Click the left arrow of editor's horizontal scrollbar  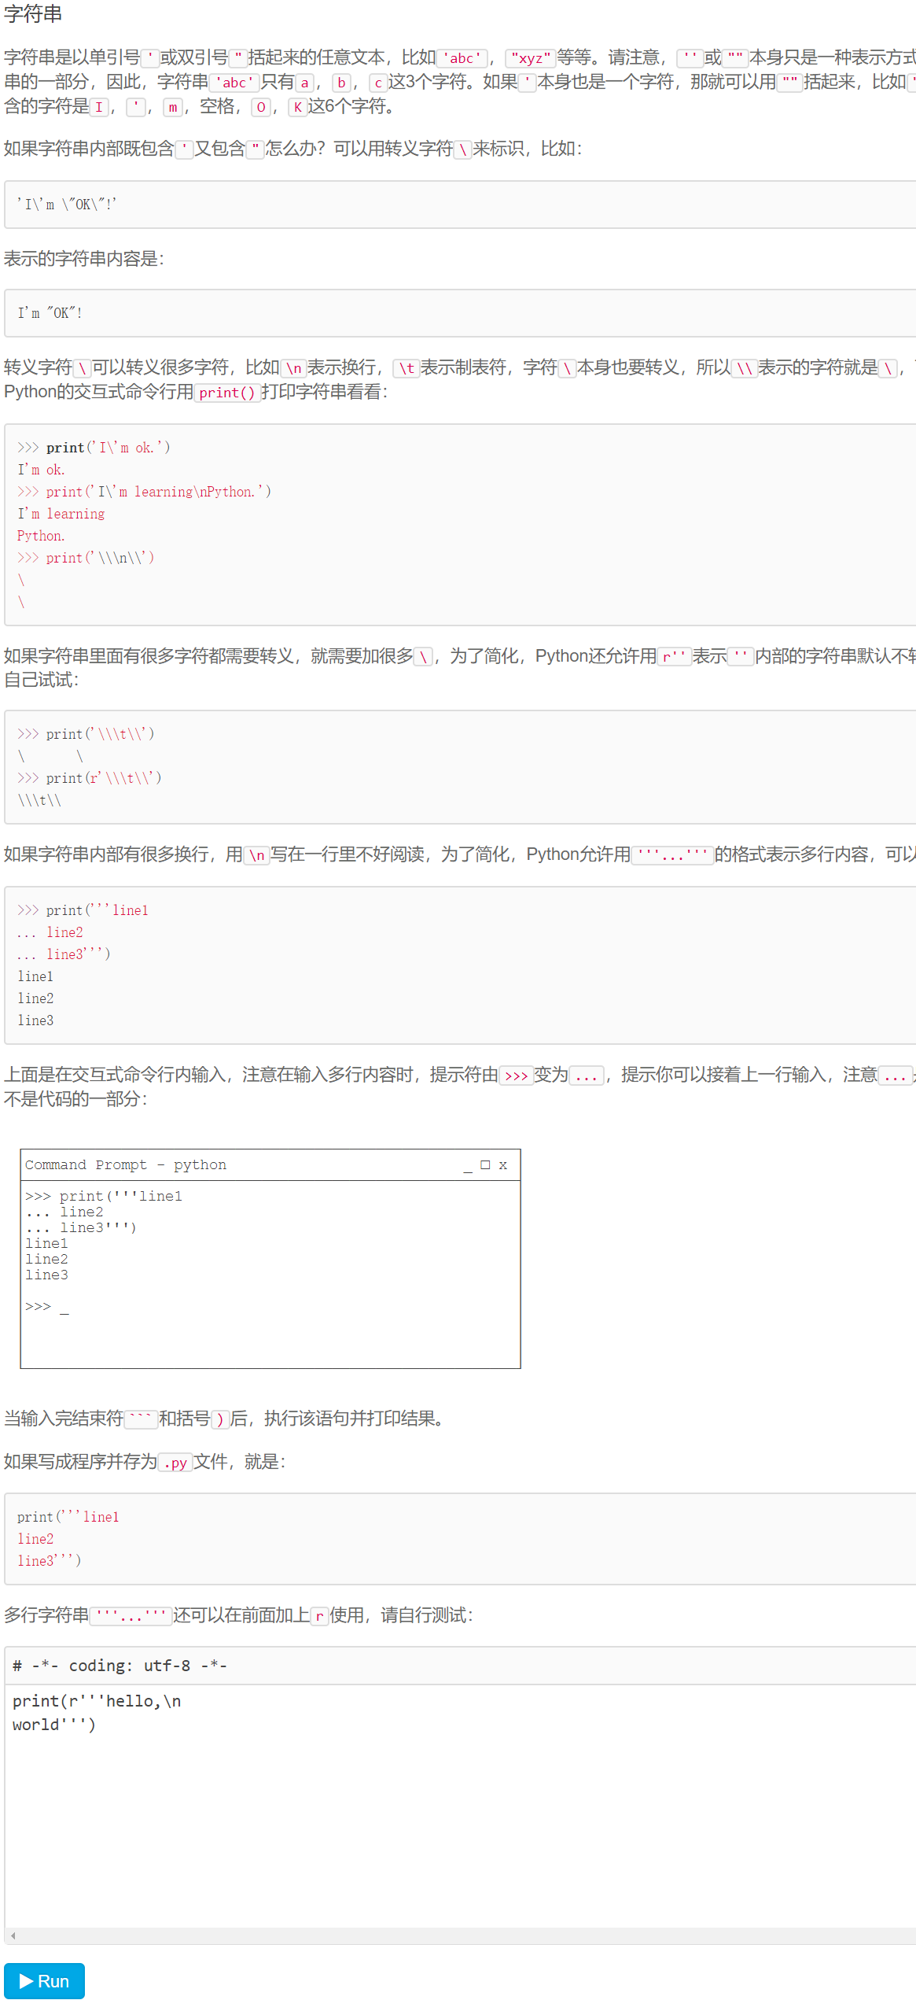coord(13,1935)
